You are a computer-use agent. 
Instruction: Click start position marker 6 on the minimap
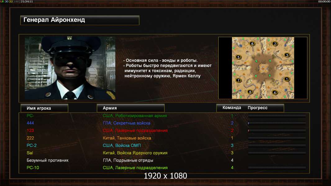click(252, 44)
